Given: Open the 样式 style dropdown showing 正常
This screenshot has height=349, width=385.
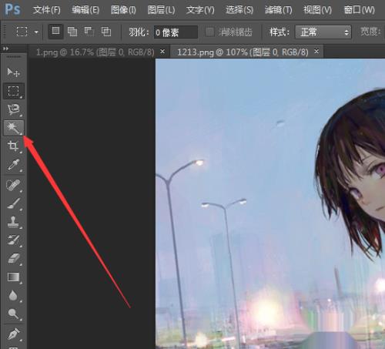Looking at the screenshot, I should (323, 32).
